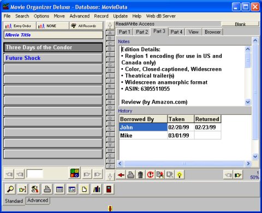The image size is (262, 213).
Task: Switch to the View tab
Action: tap(193, 32)
